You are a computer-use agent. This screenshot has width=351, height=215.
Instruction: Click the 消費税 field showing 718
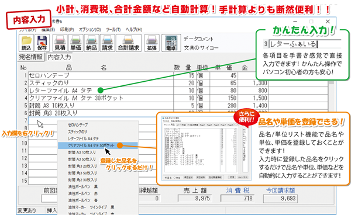point(238,199)
